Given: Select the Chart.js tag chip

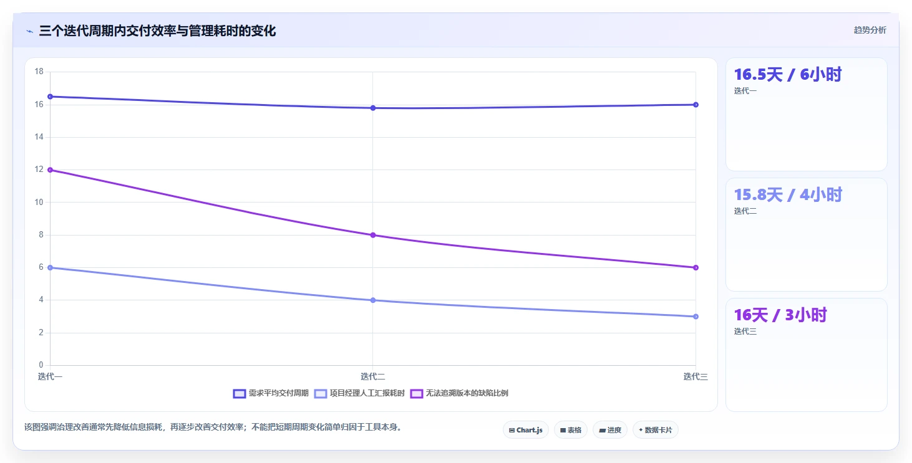Looking at the screenshot, I should [x=526, y=430].
